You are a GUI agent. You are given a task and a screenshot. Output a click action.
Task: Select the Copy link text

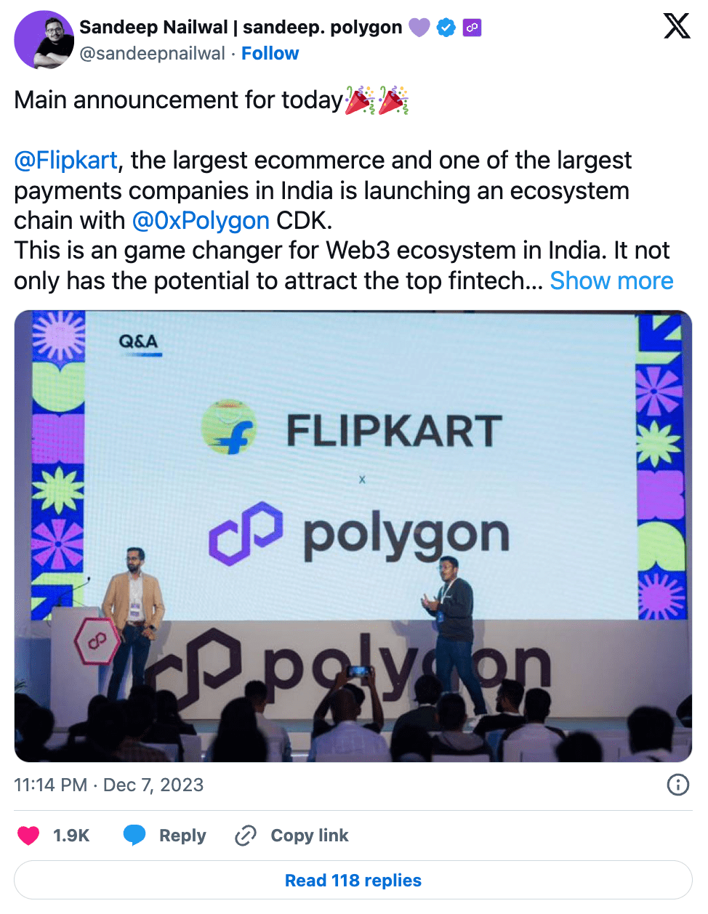pyautogui.click(x=310, y=836)
